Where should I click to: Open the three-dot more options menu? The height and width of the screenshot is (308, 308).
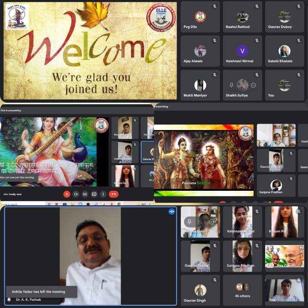[103, 194]
